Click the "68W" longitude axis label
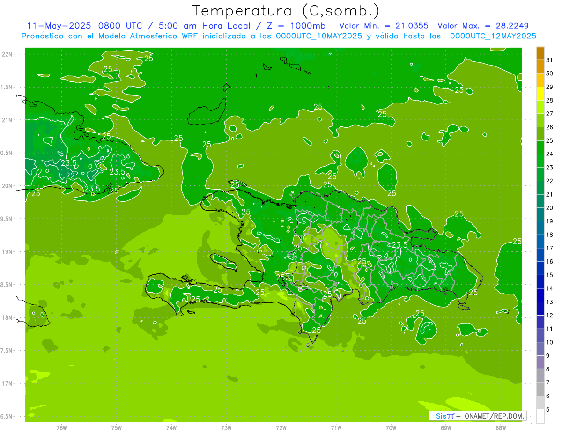 500,427
